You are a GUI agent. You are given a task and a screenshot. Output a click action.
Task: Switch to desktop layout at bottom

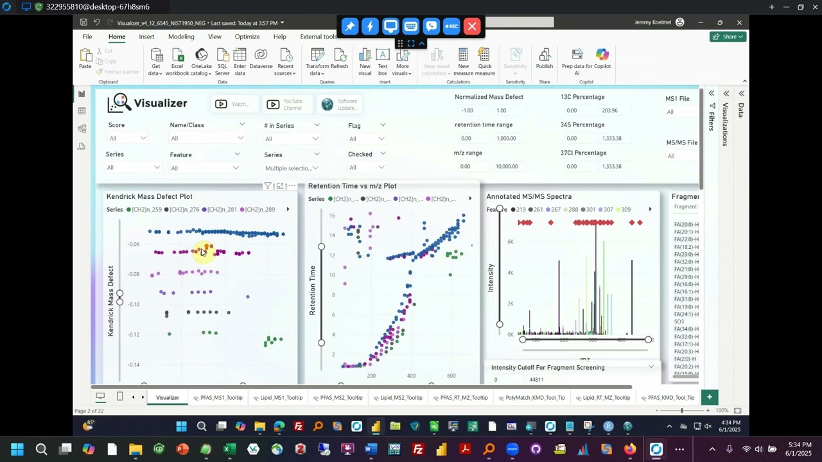point(100,397)
